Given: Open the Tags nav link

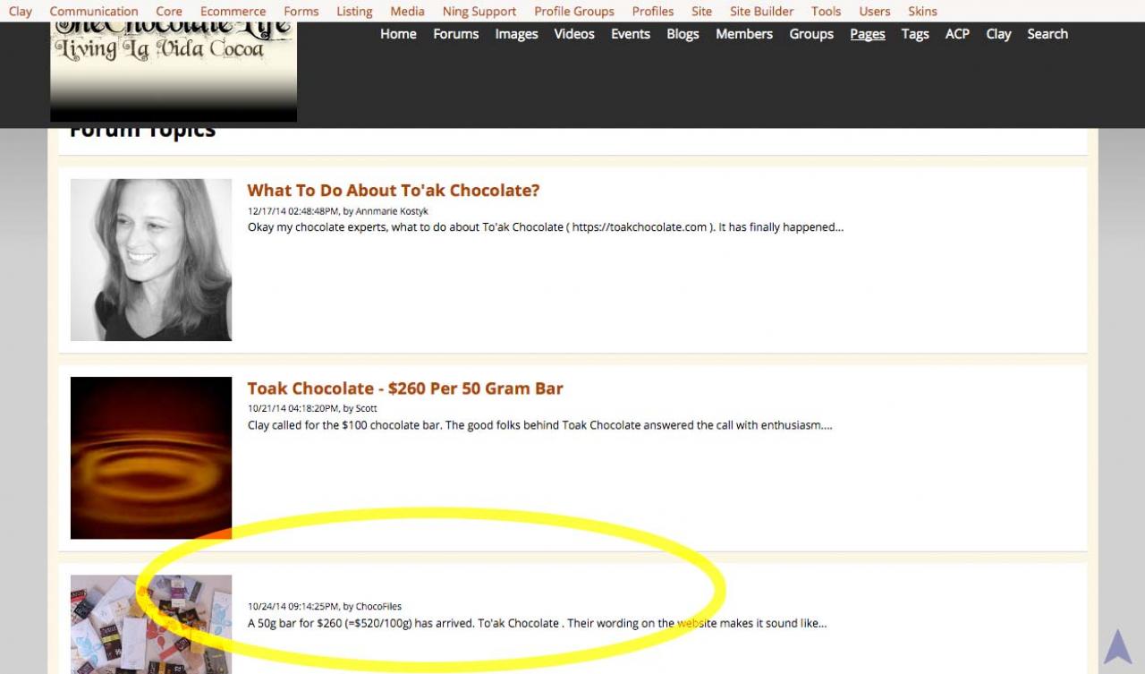Looking at the screenshot, I should [915, 34].
